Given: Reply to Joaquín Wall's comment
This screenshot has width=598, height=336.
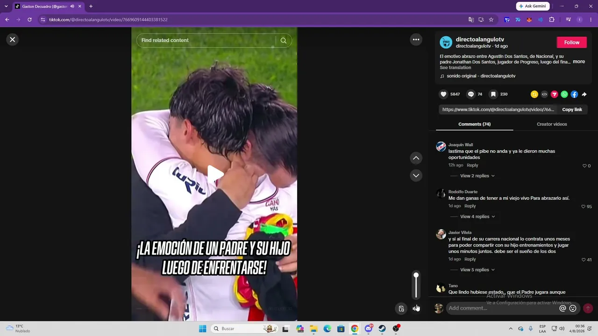Looking at the screenshot, I should (x=472, y=165).
